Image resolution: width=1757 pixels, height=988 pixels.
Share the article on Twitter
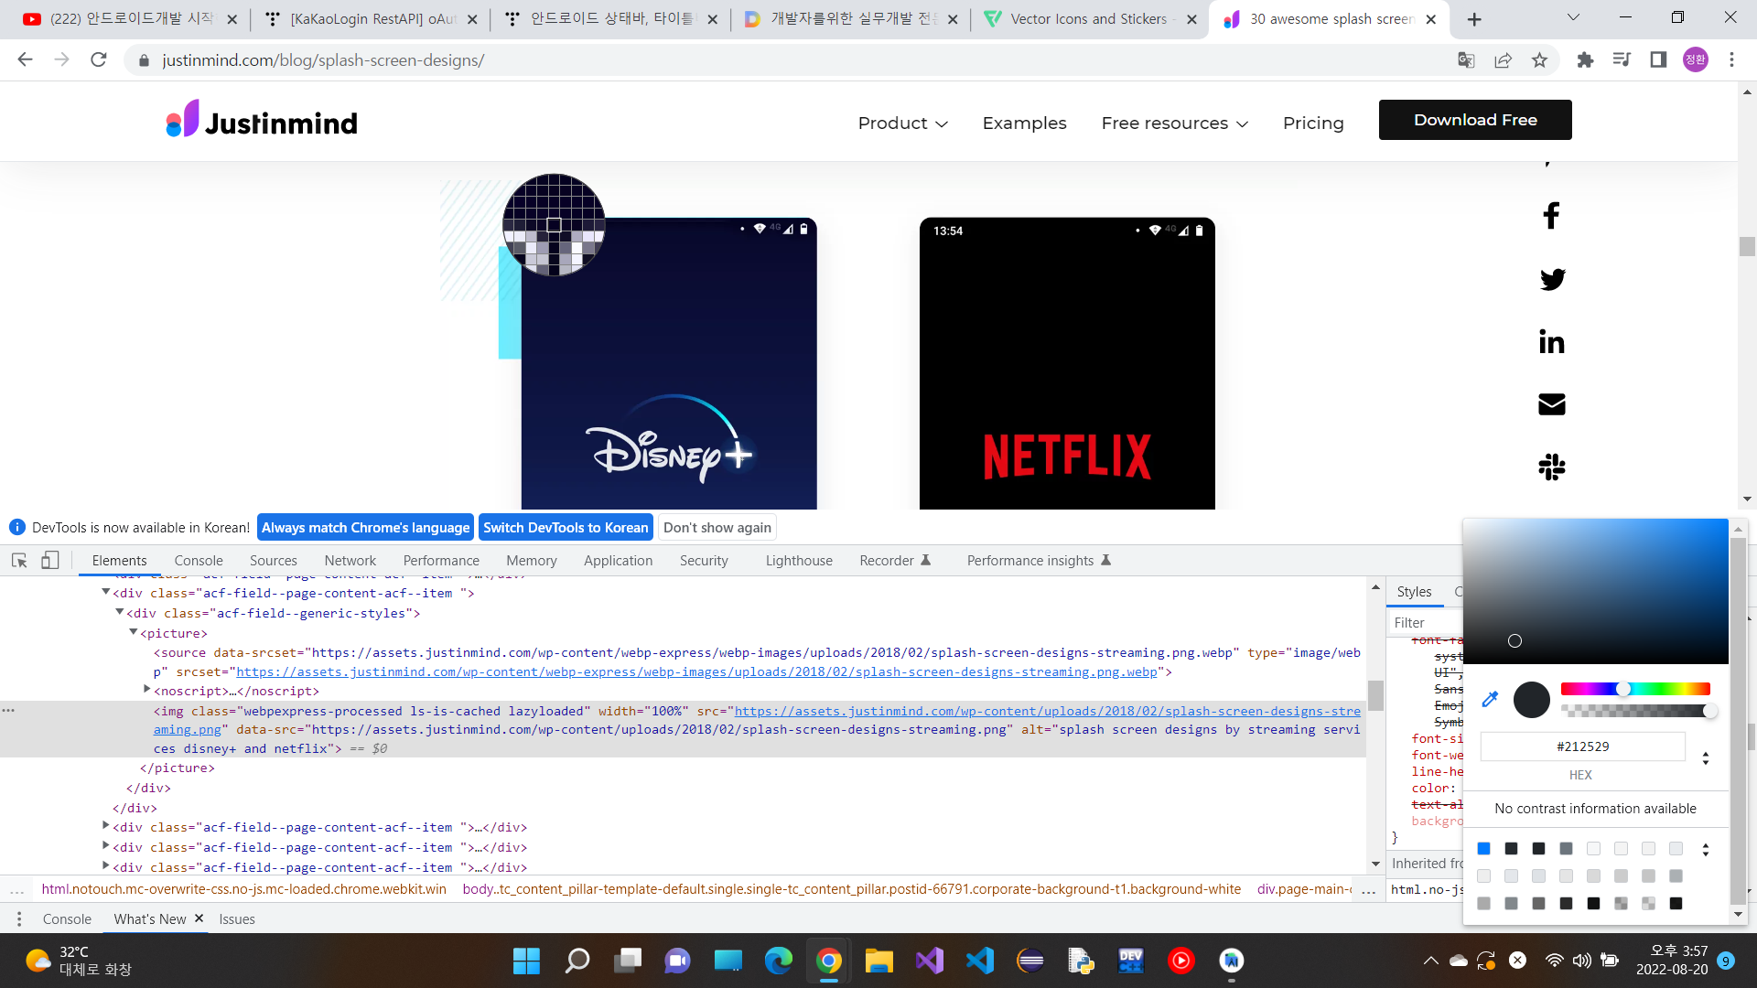click(1551, 279)
